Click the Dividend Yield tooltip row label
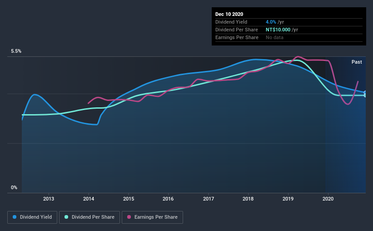373x231 pixels. click(231, 22)
